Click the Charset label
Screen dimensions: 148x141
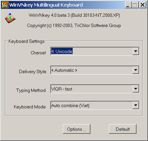pyautogui.click(x=38, y=53)
